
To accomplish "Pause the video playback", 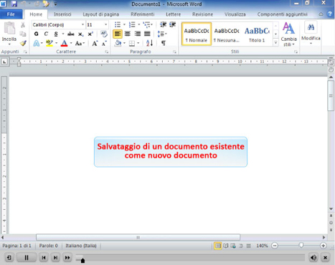I will pos(27,258).
